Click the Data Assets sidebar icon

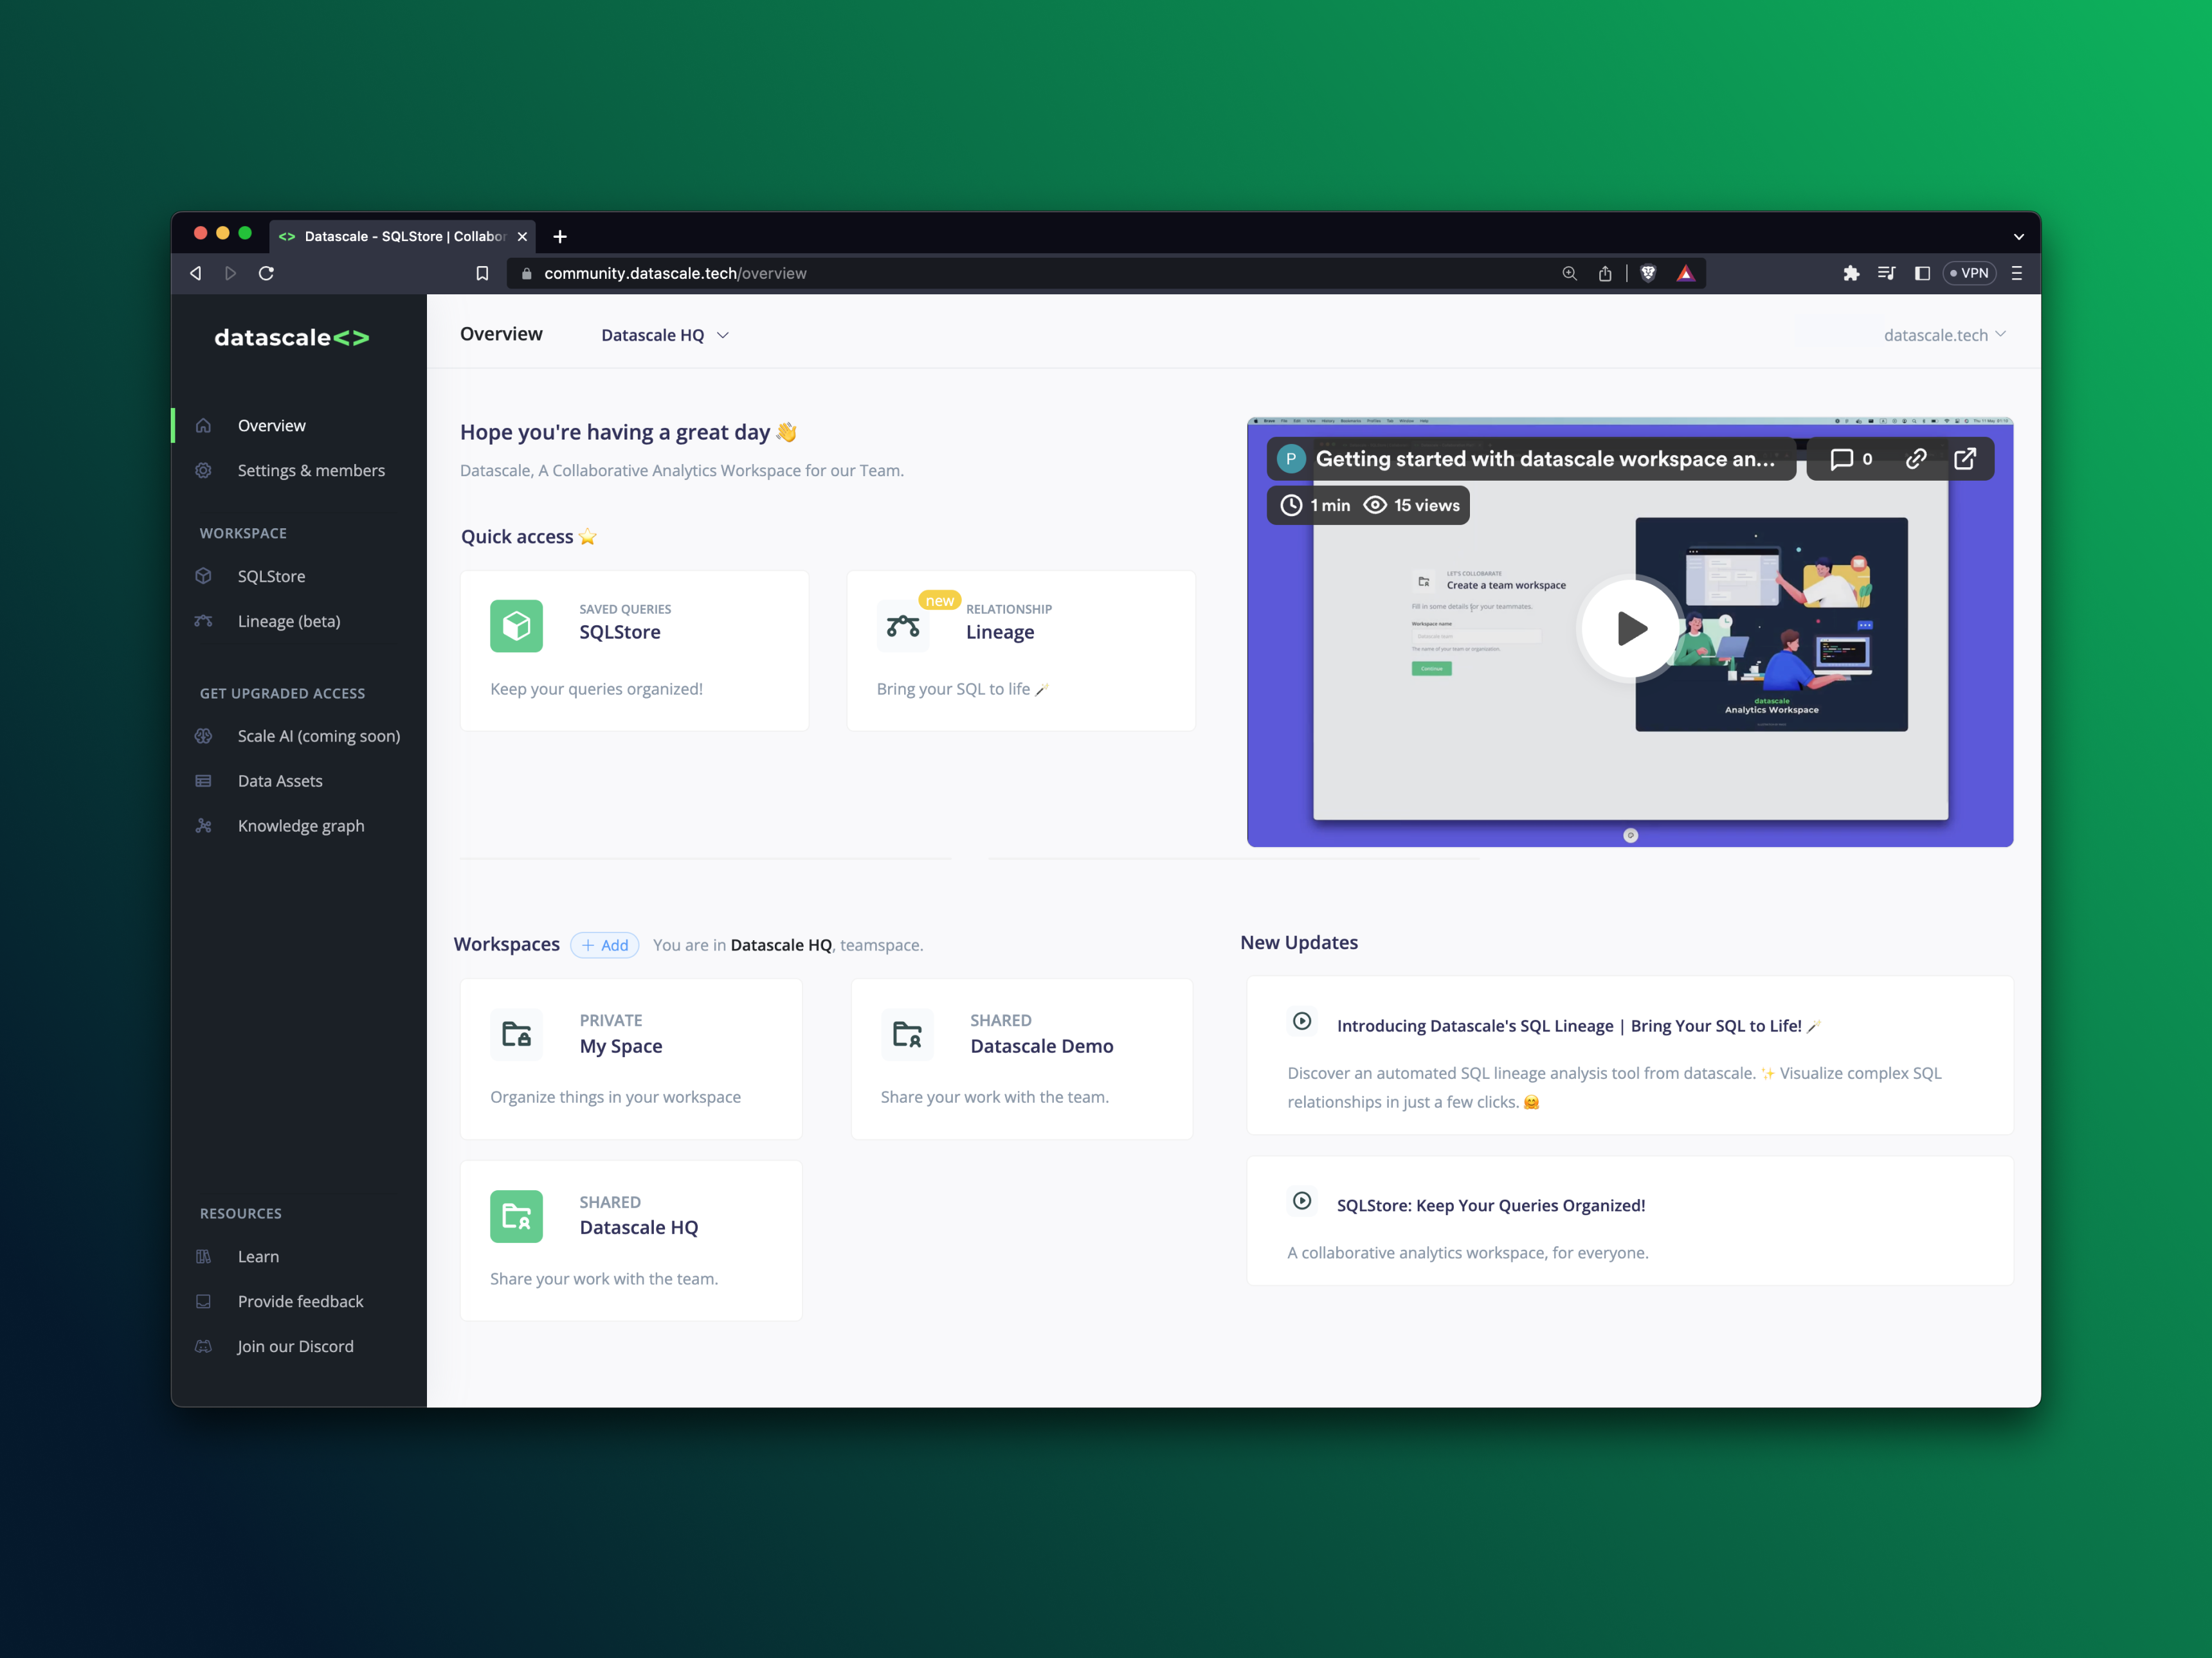(204, 781)
